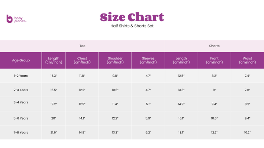Click the Shoulder column header
Screen dimensions: 264x148
pos(115,60)
